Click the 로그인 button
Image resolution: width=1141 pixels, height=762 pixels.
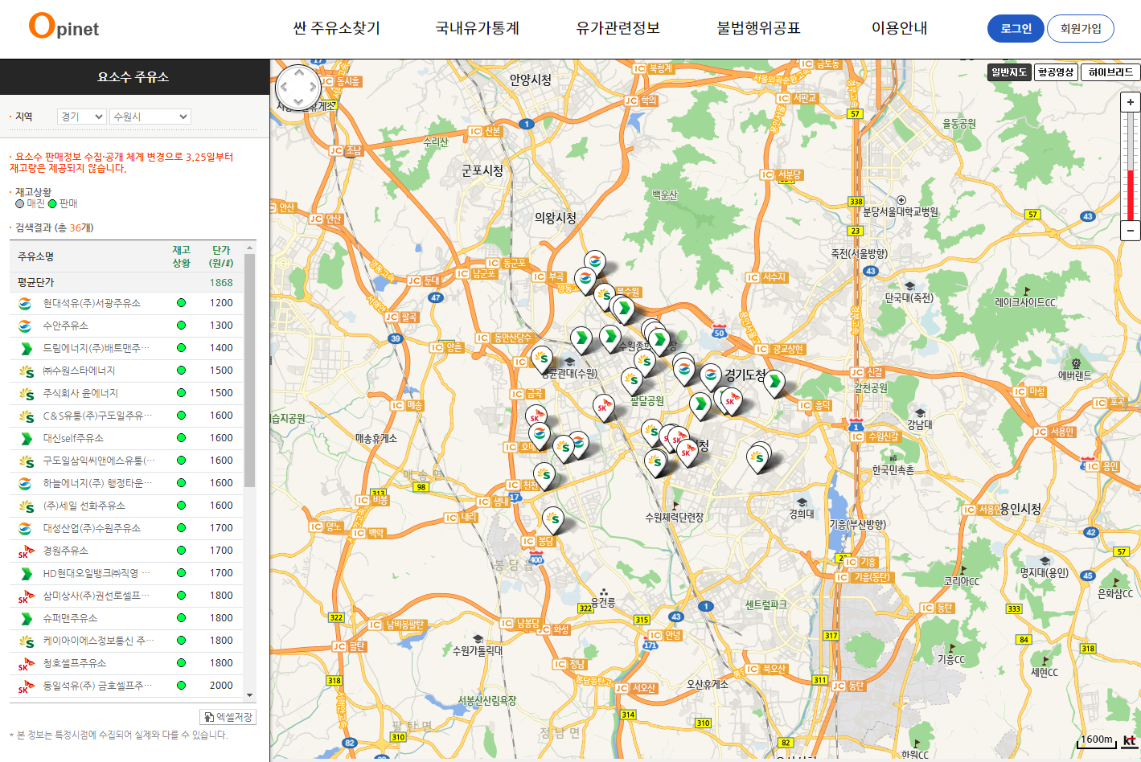pyautogui.click(x=1016, y=28)
